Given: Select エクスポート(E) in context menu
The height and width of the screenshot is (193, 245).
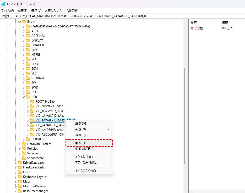Looking at the screenshot, I should [84, 157].
